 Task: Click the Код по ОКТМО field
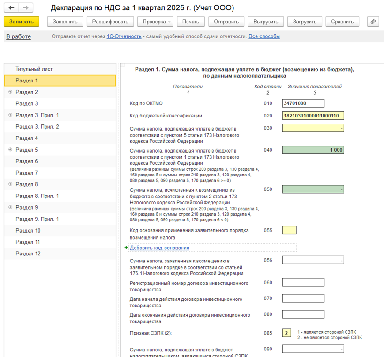tap(303, 103)
